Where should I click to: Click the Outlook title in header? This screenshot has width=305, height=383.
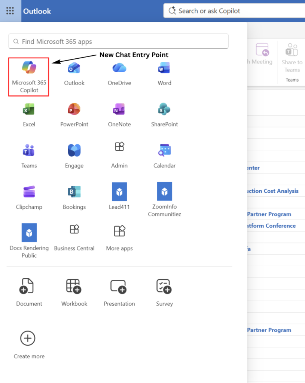[x=37, y=11]
